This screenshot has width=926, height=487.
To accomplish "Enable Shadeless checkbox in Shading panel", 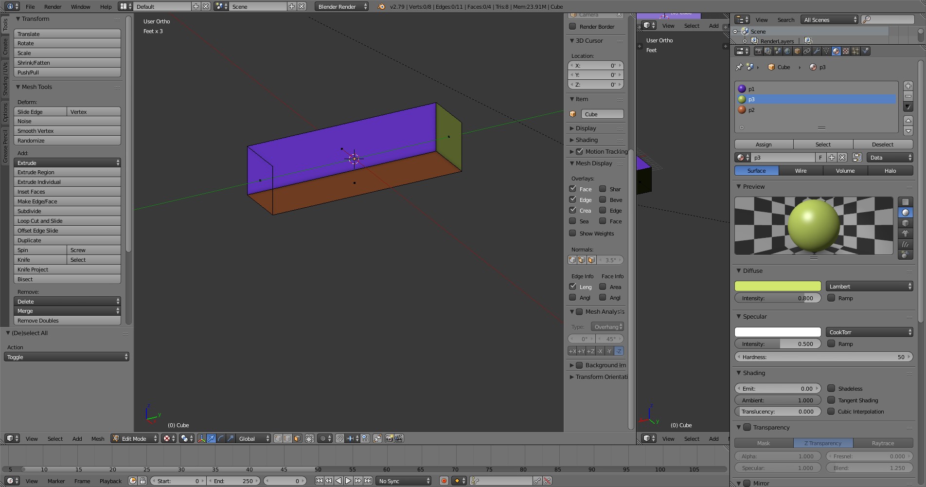I will (831, 388).
